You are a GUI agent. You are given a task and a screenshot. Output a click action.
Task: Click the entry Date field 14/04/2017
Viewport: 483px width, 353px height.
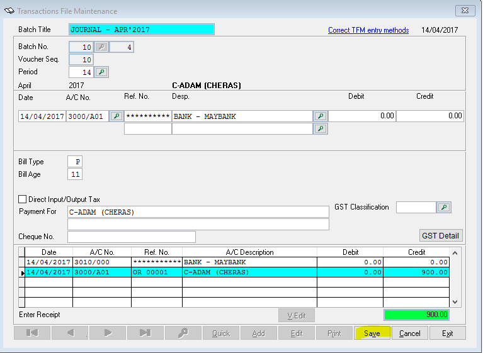[x=42, y=116]
